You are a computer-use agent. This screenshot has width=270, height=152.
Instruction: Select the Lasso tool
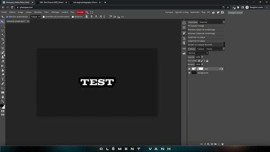[3, 30]
